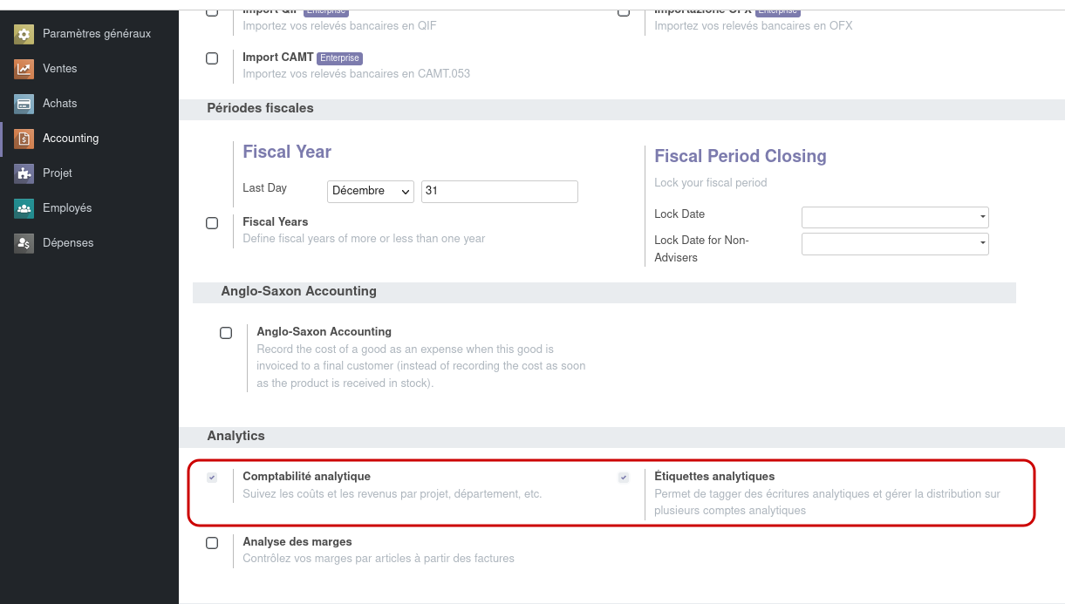1065x604 pixels.
Task: Check the Import CAMT checkbox
Action: point(212,58)
